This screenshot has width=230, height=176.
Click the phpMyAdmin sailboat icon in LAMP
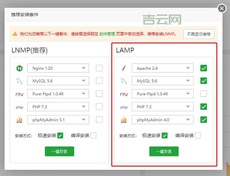(x=124, y=120)
